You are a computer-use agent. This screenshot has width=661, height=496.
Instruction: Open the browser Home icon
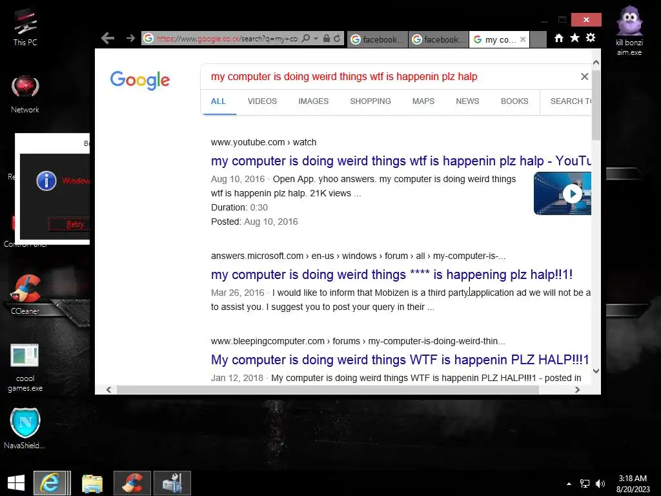point(559,38)
